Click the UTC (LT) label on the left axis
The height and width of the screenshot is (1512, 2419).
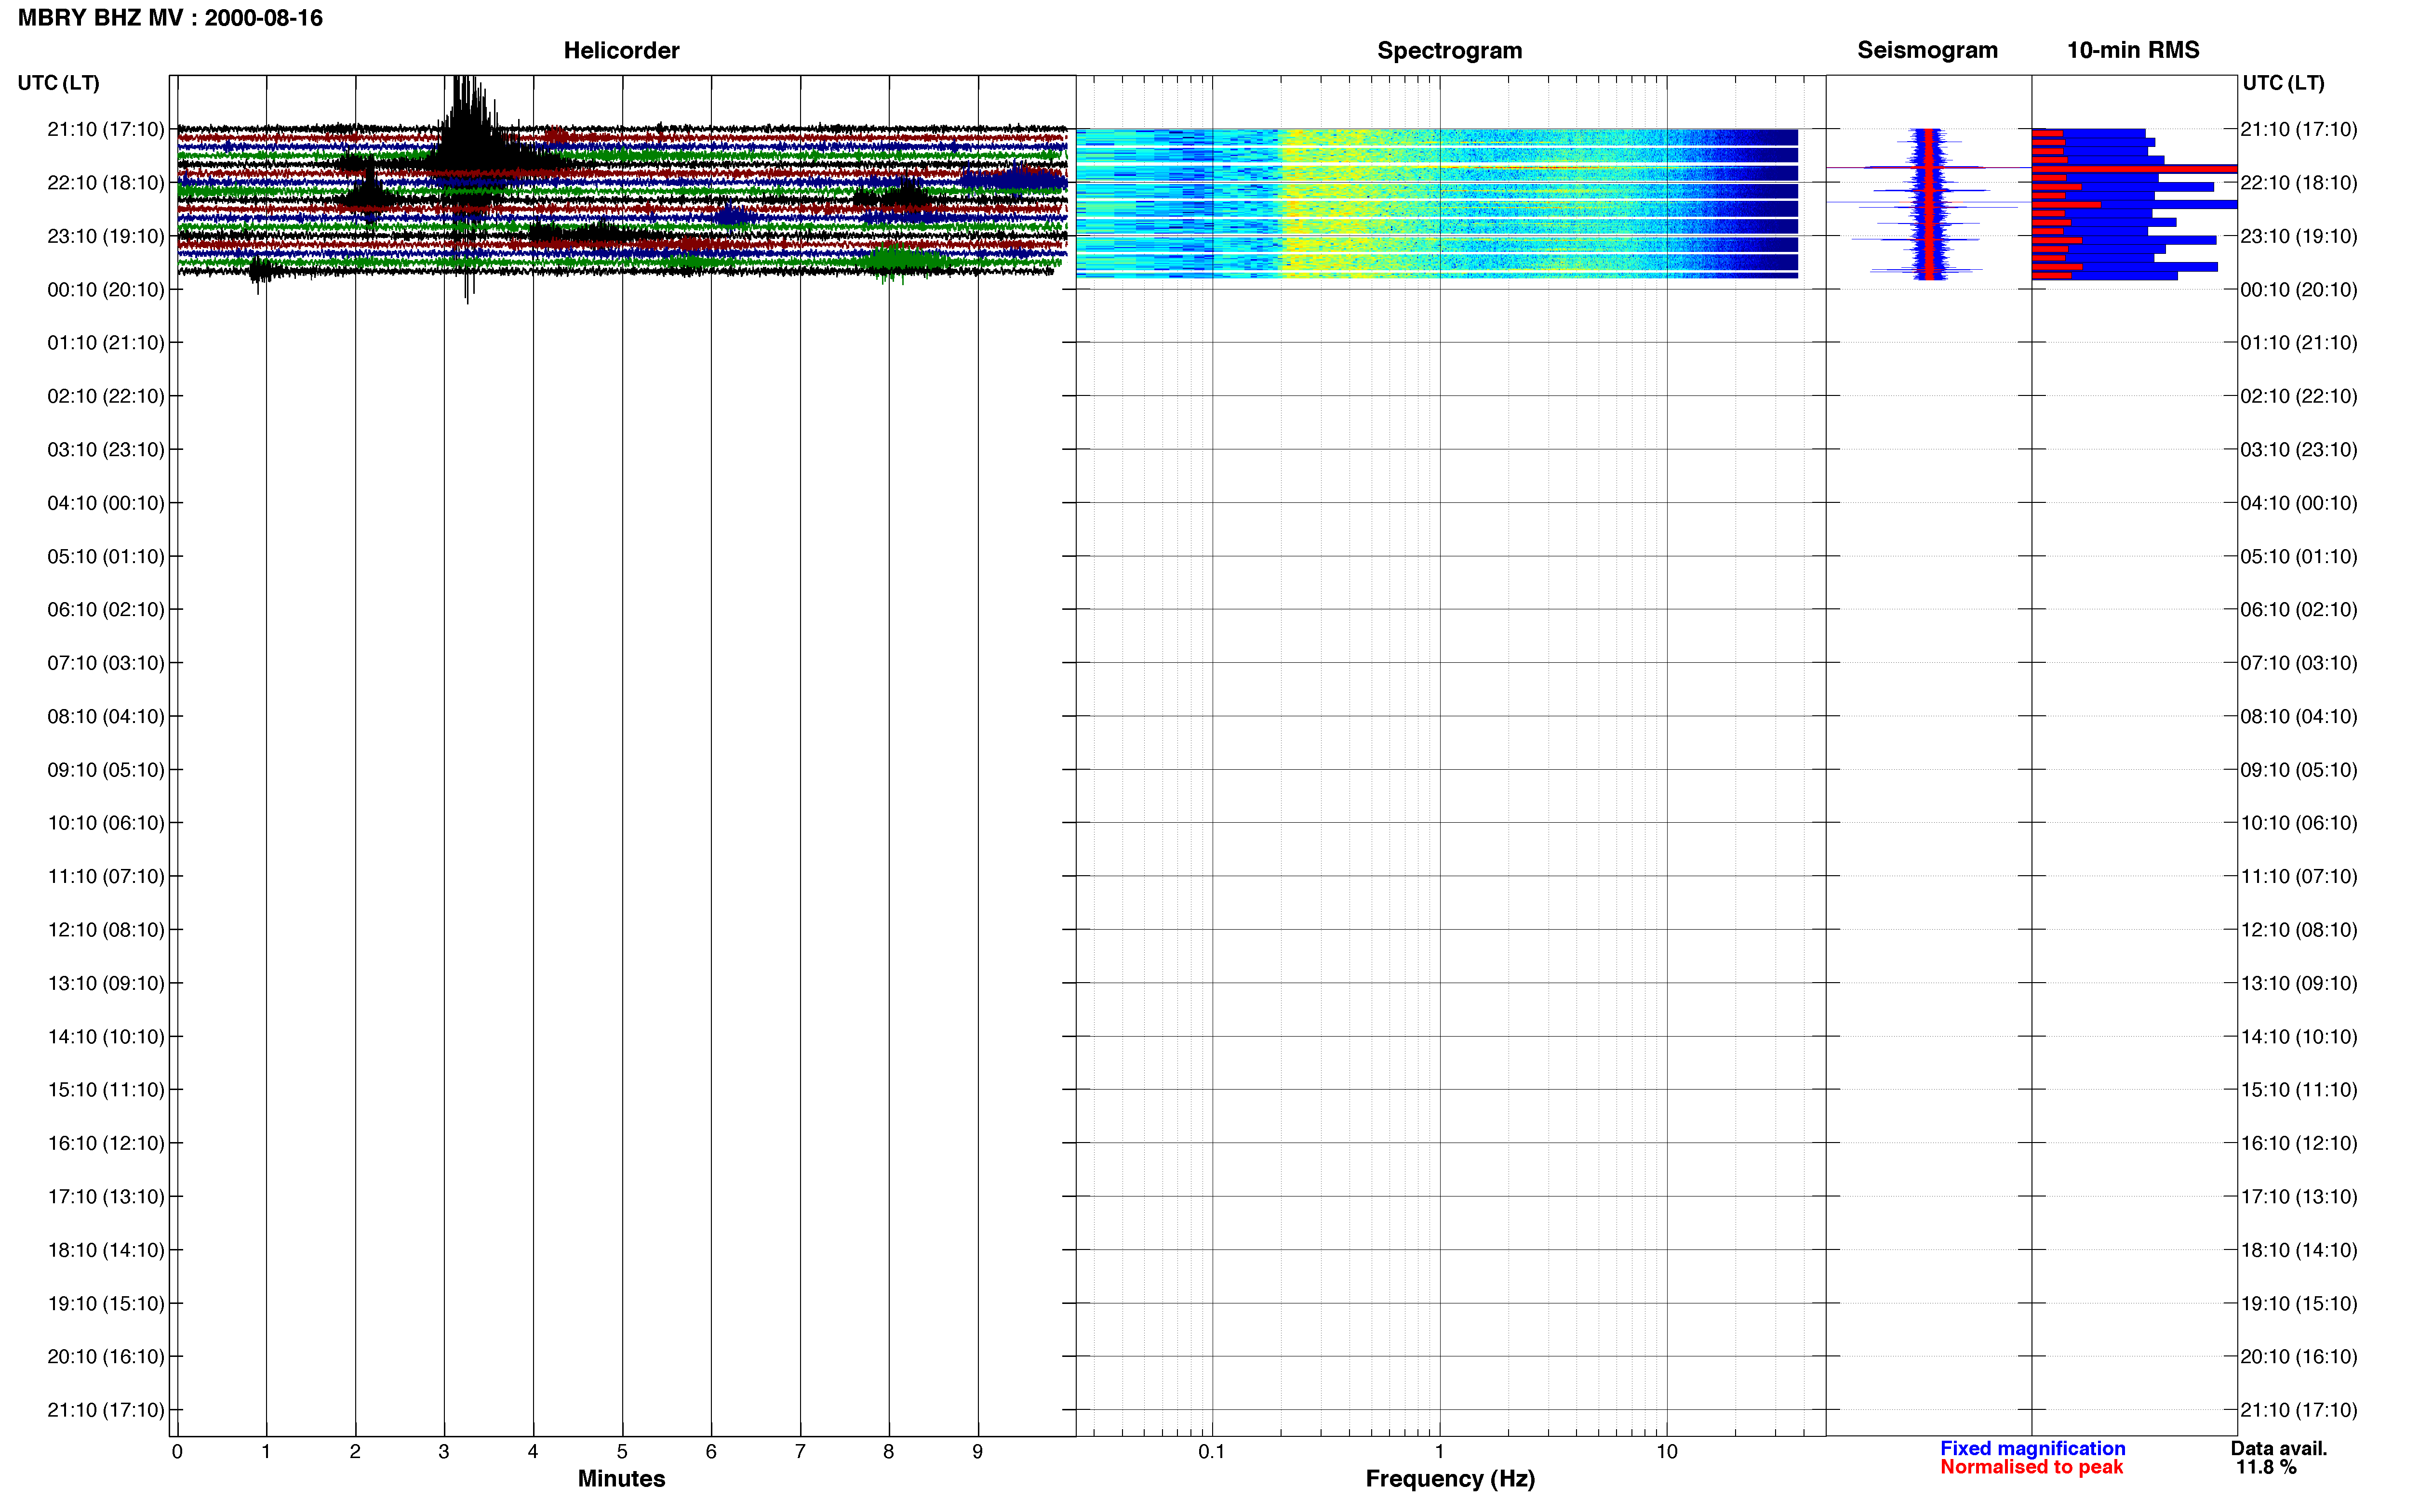pyautogui.click(x=58, y=83)
